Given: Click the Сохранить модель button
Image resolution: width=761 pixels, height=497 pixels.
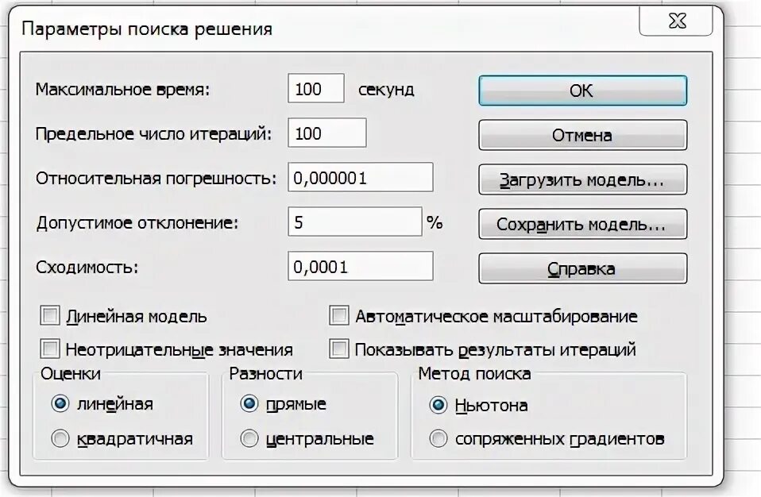Looking at the screenshot, I should (582, 225).
